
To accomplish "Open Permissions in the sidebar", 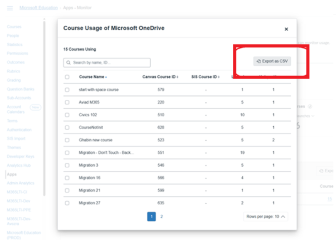I will [x=17, y=53].
